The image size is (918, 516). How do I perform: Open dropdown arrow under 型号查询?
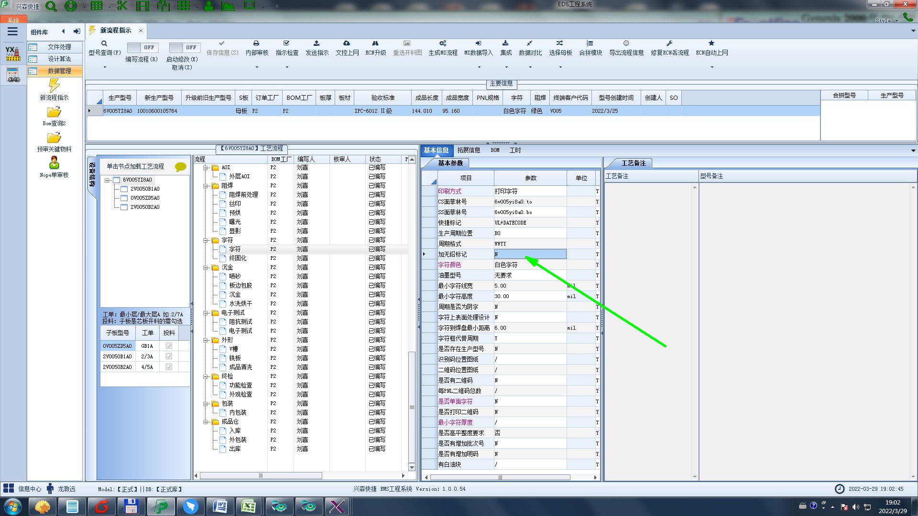pos(105,67)
